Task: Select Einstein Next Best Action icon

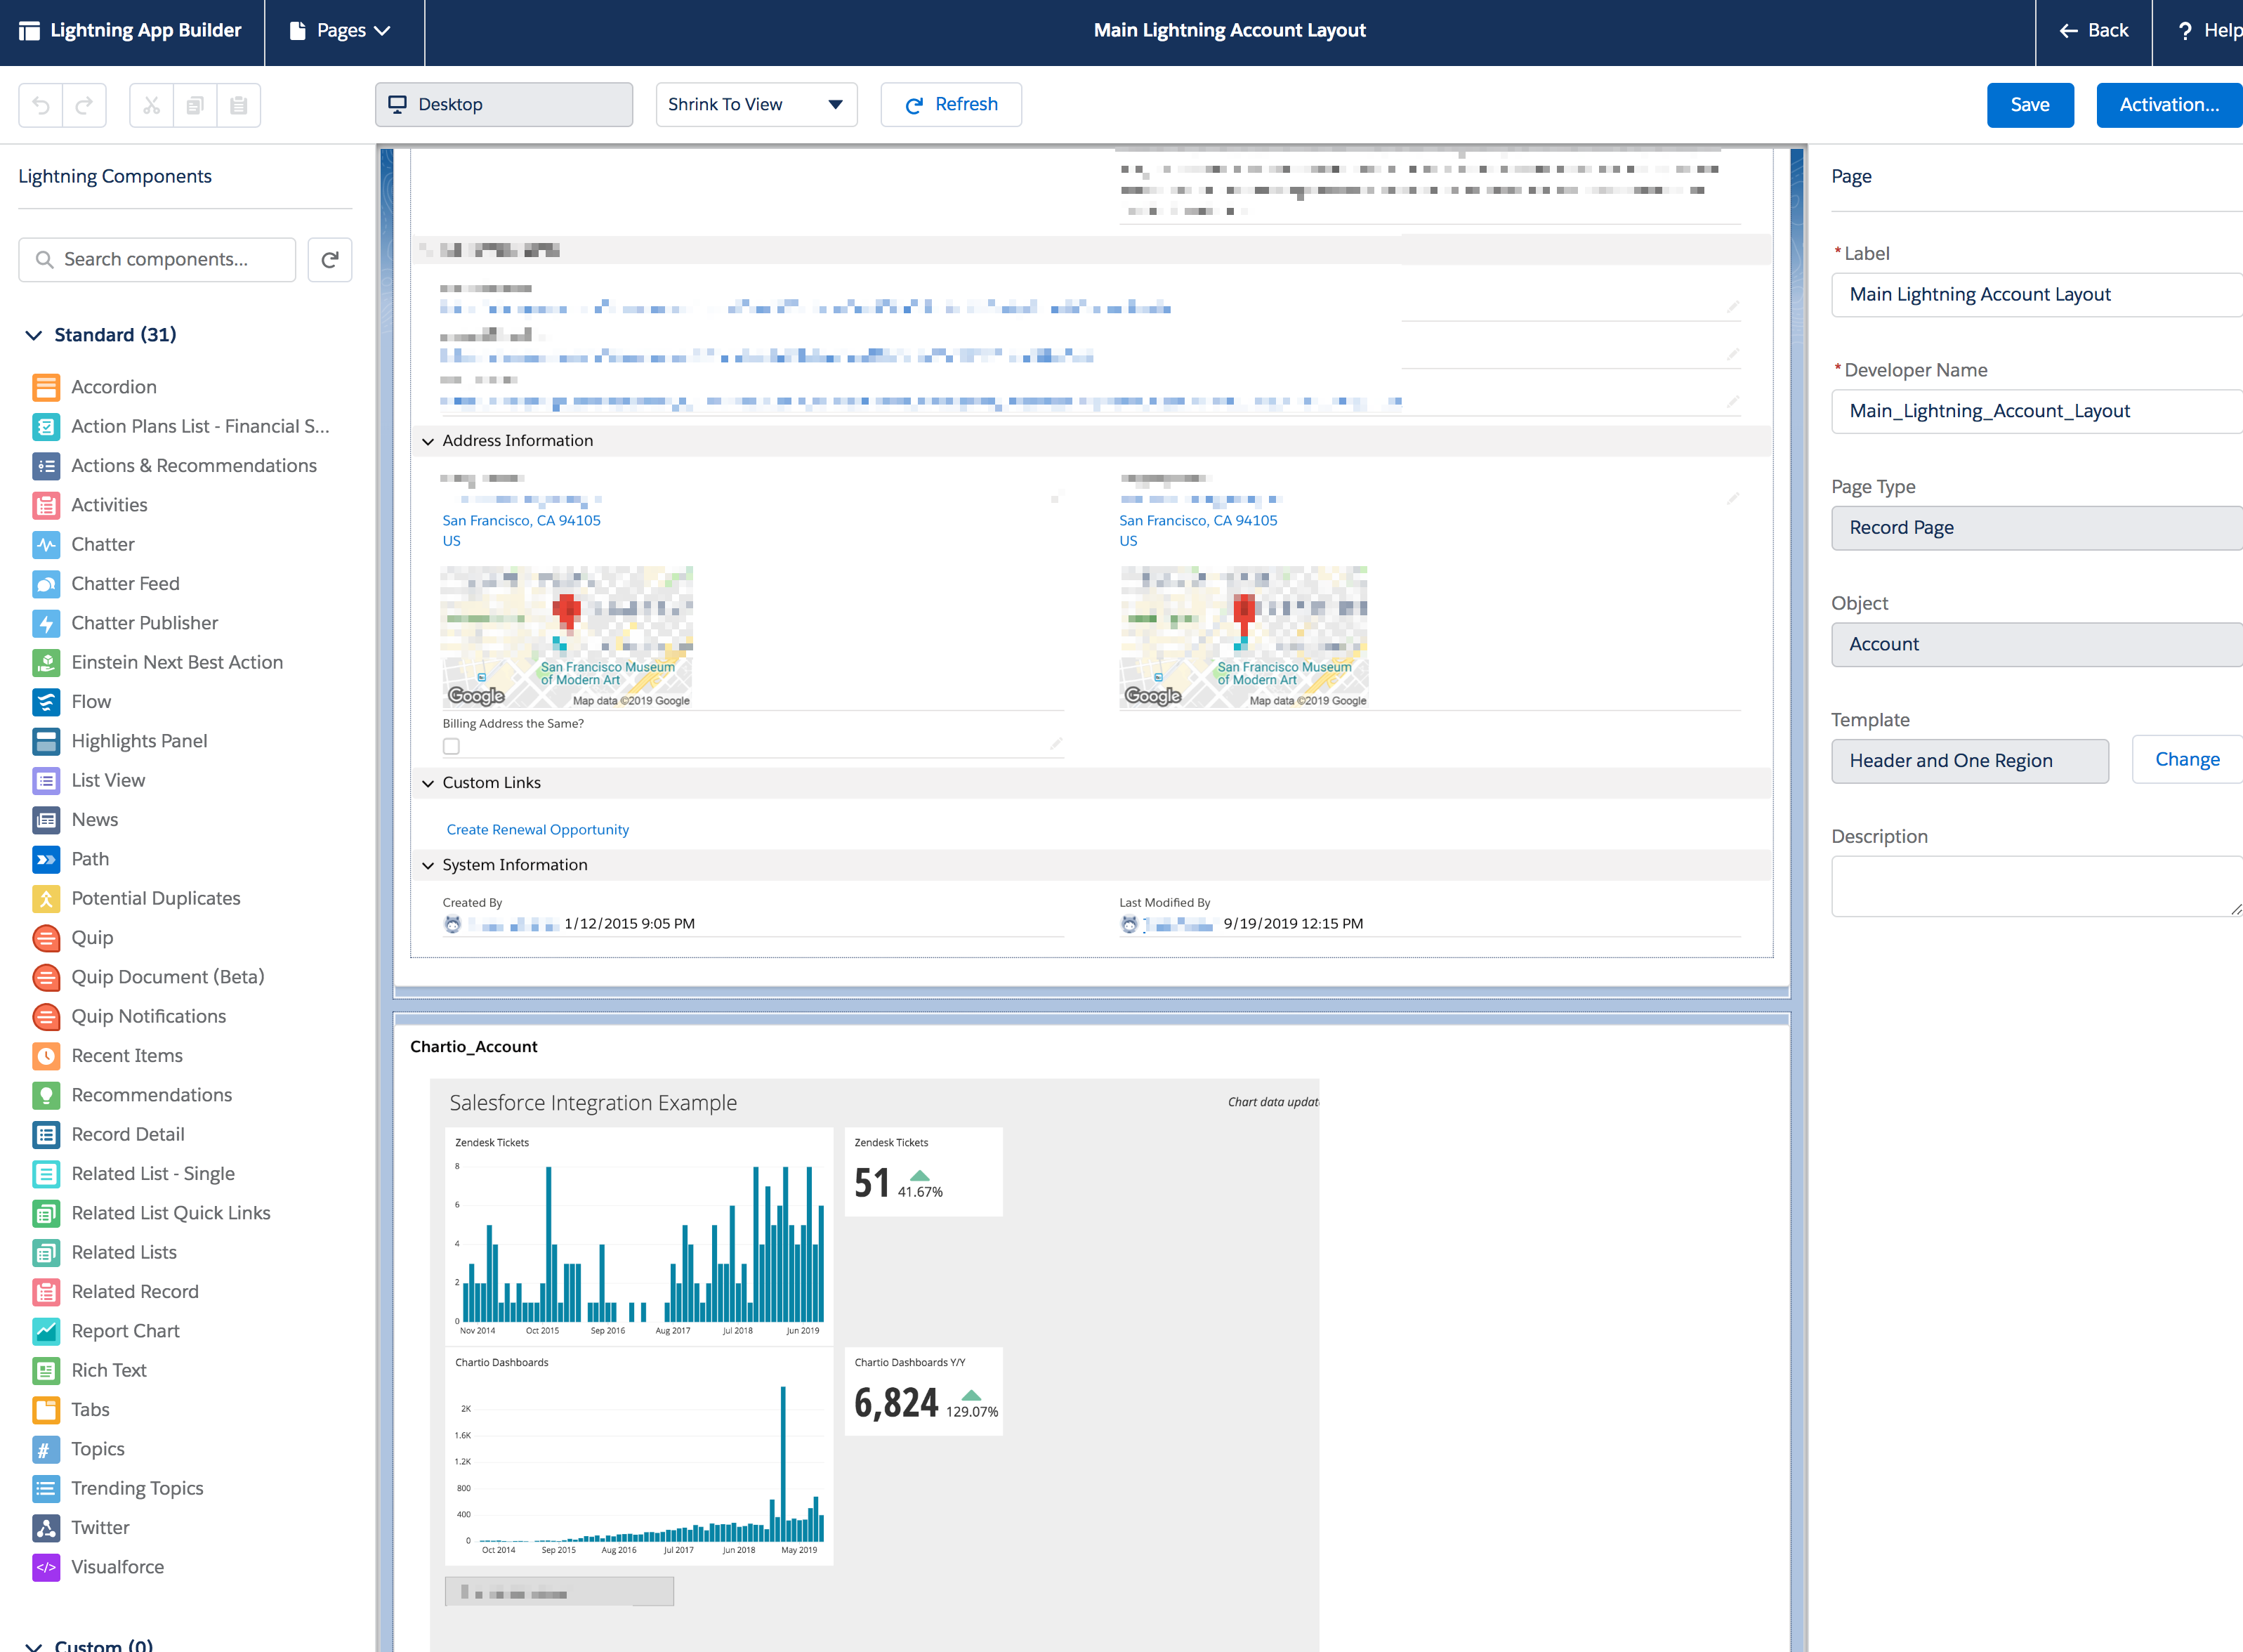Action: point(46,662)
